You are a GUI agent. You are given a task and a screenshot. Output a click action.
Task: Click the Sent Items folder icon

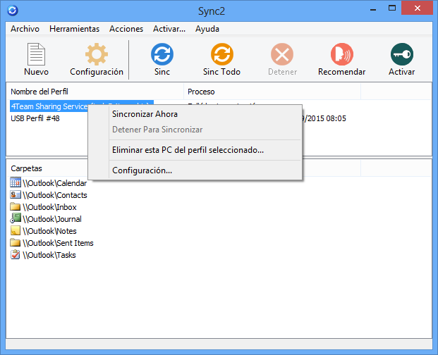click(16, 242)
